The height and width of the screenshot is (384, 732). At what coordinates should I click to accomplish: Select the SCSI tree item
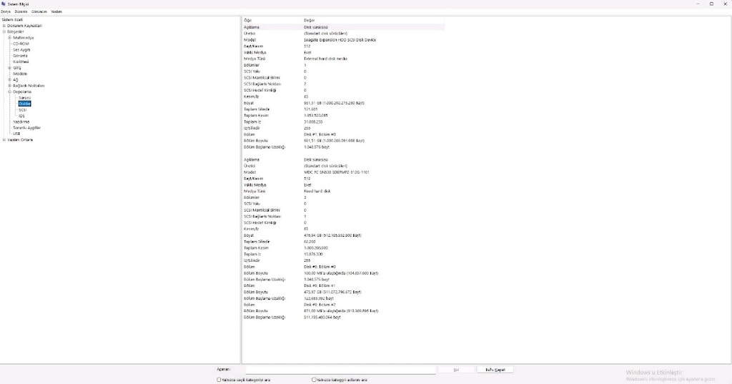(x=22, y=110)
